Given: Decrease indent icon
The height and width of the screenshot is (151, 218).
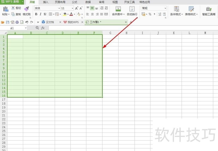Looking at the screenshot, I should click(x=102, y=8).
